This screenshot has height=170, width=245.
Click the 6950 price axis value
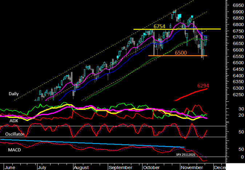238,5
